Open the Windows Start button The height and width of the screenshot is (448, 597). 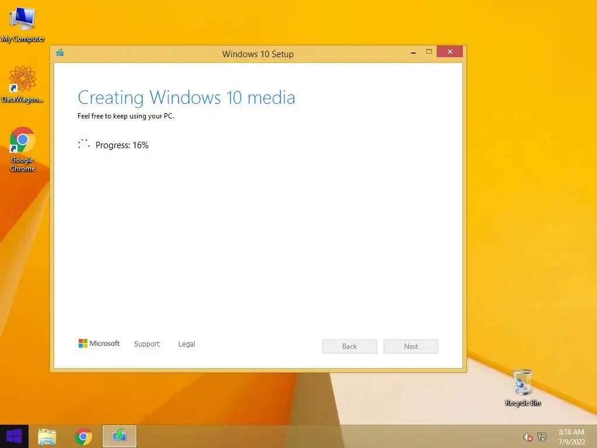pos(14,436)
